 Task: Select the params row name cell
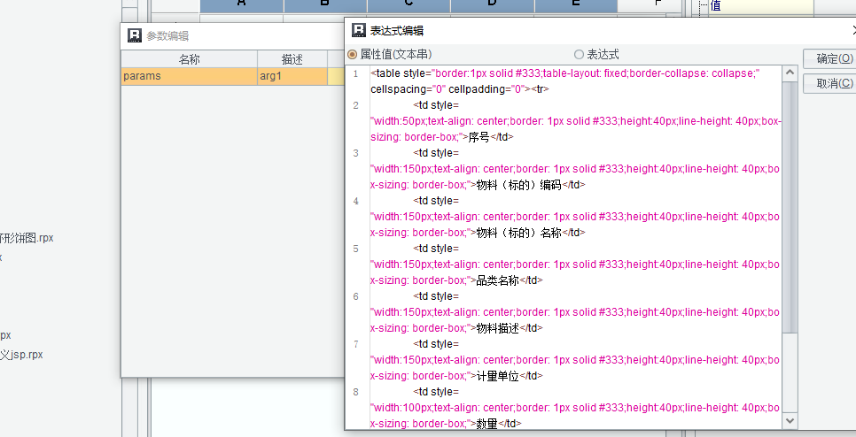tap(189, 76)
